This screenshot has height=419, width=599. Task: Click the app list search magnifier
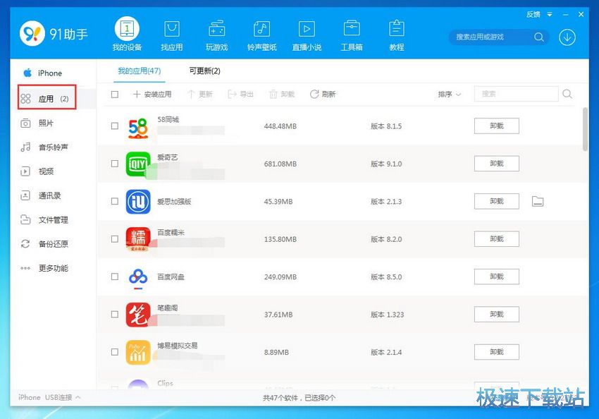[567, 94]
